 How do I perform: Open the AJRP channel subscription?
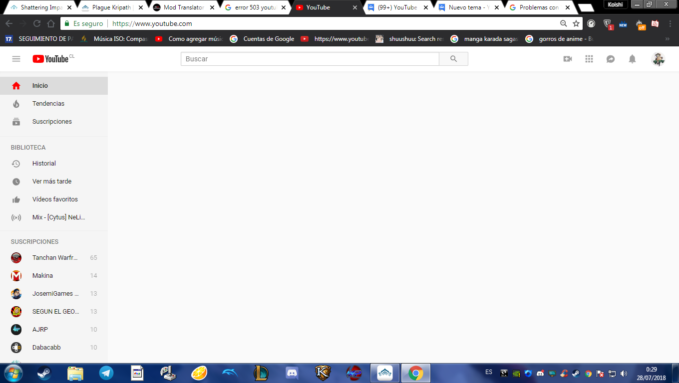pos(54,330)
